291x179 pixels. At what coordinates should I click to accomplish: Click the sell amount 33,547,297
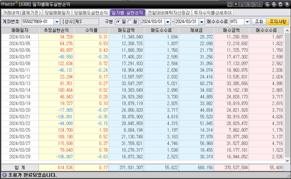132,83
